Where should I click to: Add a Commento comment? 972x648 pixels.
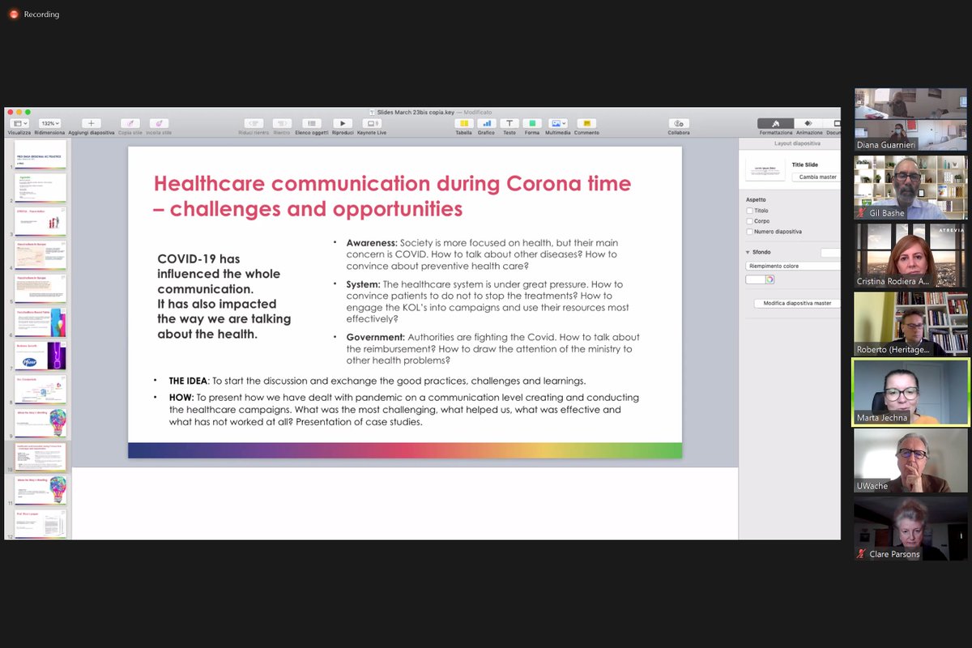click(586, 123)
